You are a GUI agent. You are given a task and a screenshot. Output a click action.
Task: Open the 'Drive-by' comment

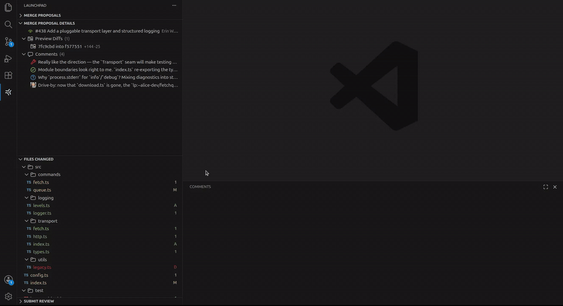click(100, 86)
